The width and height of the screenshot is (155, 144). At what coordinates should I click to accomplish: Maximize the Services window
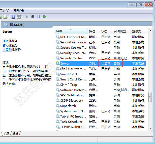click(x=140, y=5)
